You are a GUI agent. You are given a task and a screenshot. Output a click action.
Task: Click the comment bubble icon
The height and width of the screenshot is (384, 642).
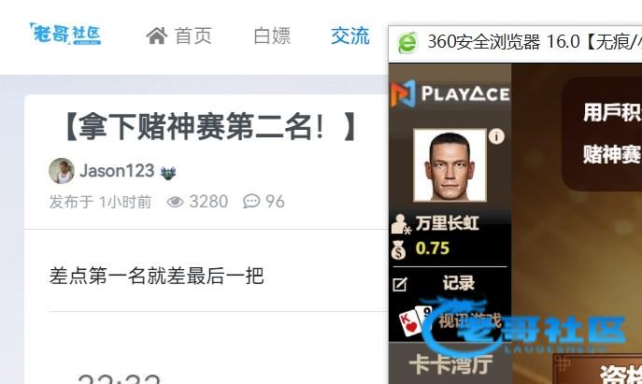pyautogui.click(x=251, y=202)
